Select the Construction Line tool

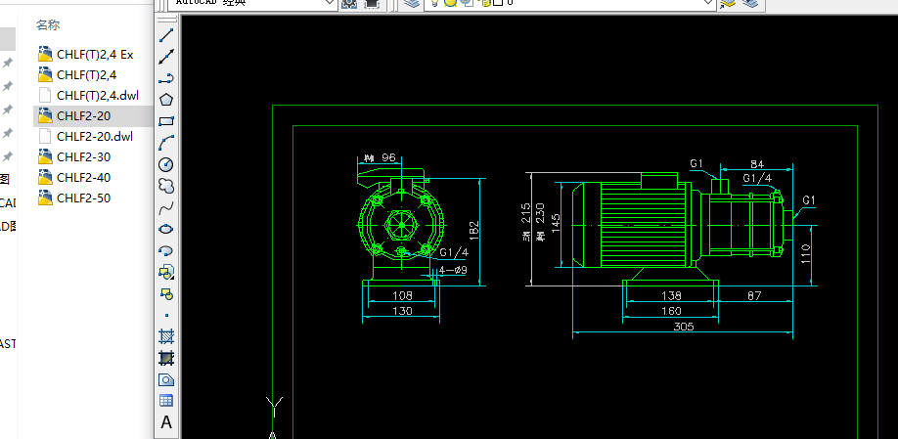point(166,57)
